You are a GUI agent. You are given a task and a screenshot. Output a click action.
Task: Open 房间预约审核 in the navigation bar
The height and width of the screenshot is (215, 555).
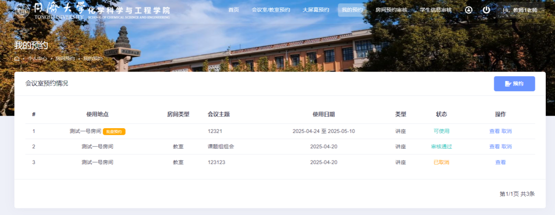coord(391,10)
